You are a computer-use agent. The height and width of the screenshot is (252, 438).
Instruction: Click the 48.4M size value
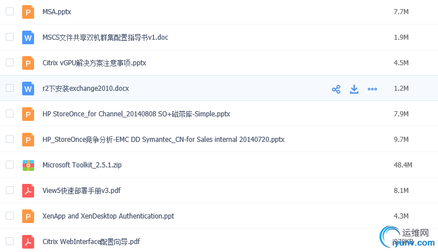point(403,165)
